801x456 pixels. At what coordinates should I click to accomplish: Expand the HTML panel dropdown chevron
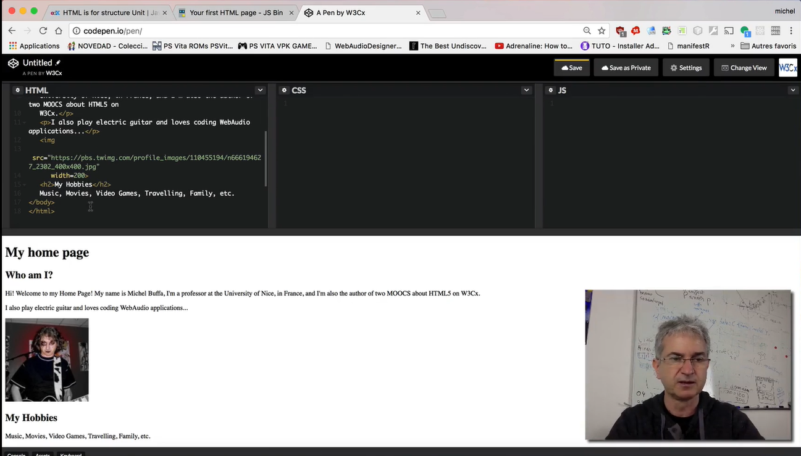260,90
